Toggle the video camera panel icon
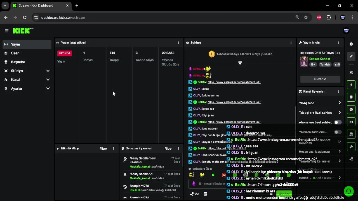Image resolution: width=358 pixels, height=201 pixels. [351, 134]
